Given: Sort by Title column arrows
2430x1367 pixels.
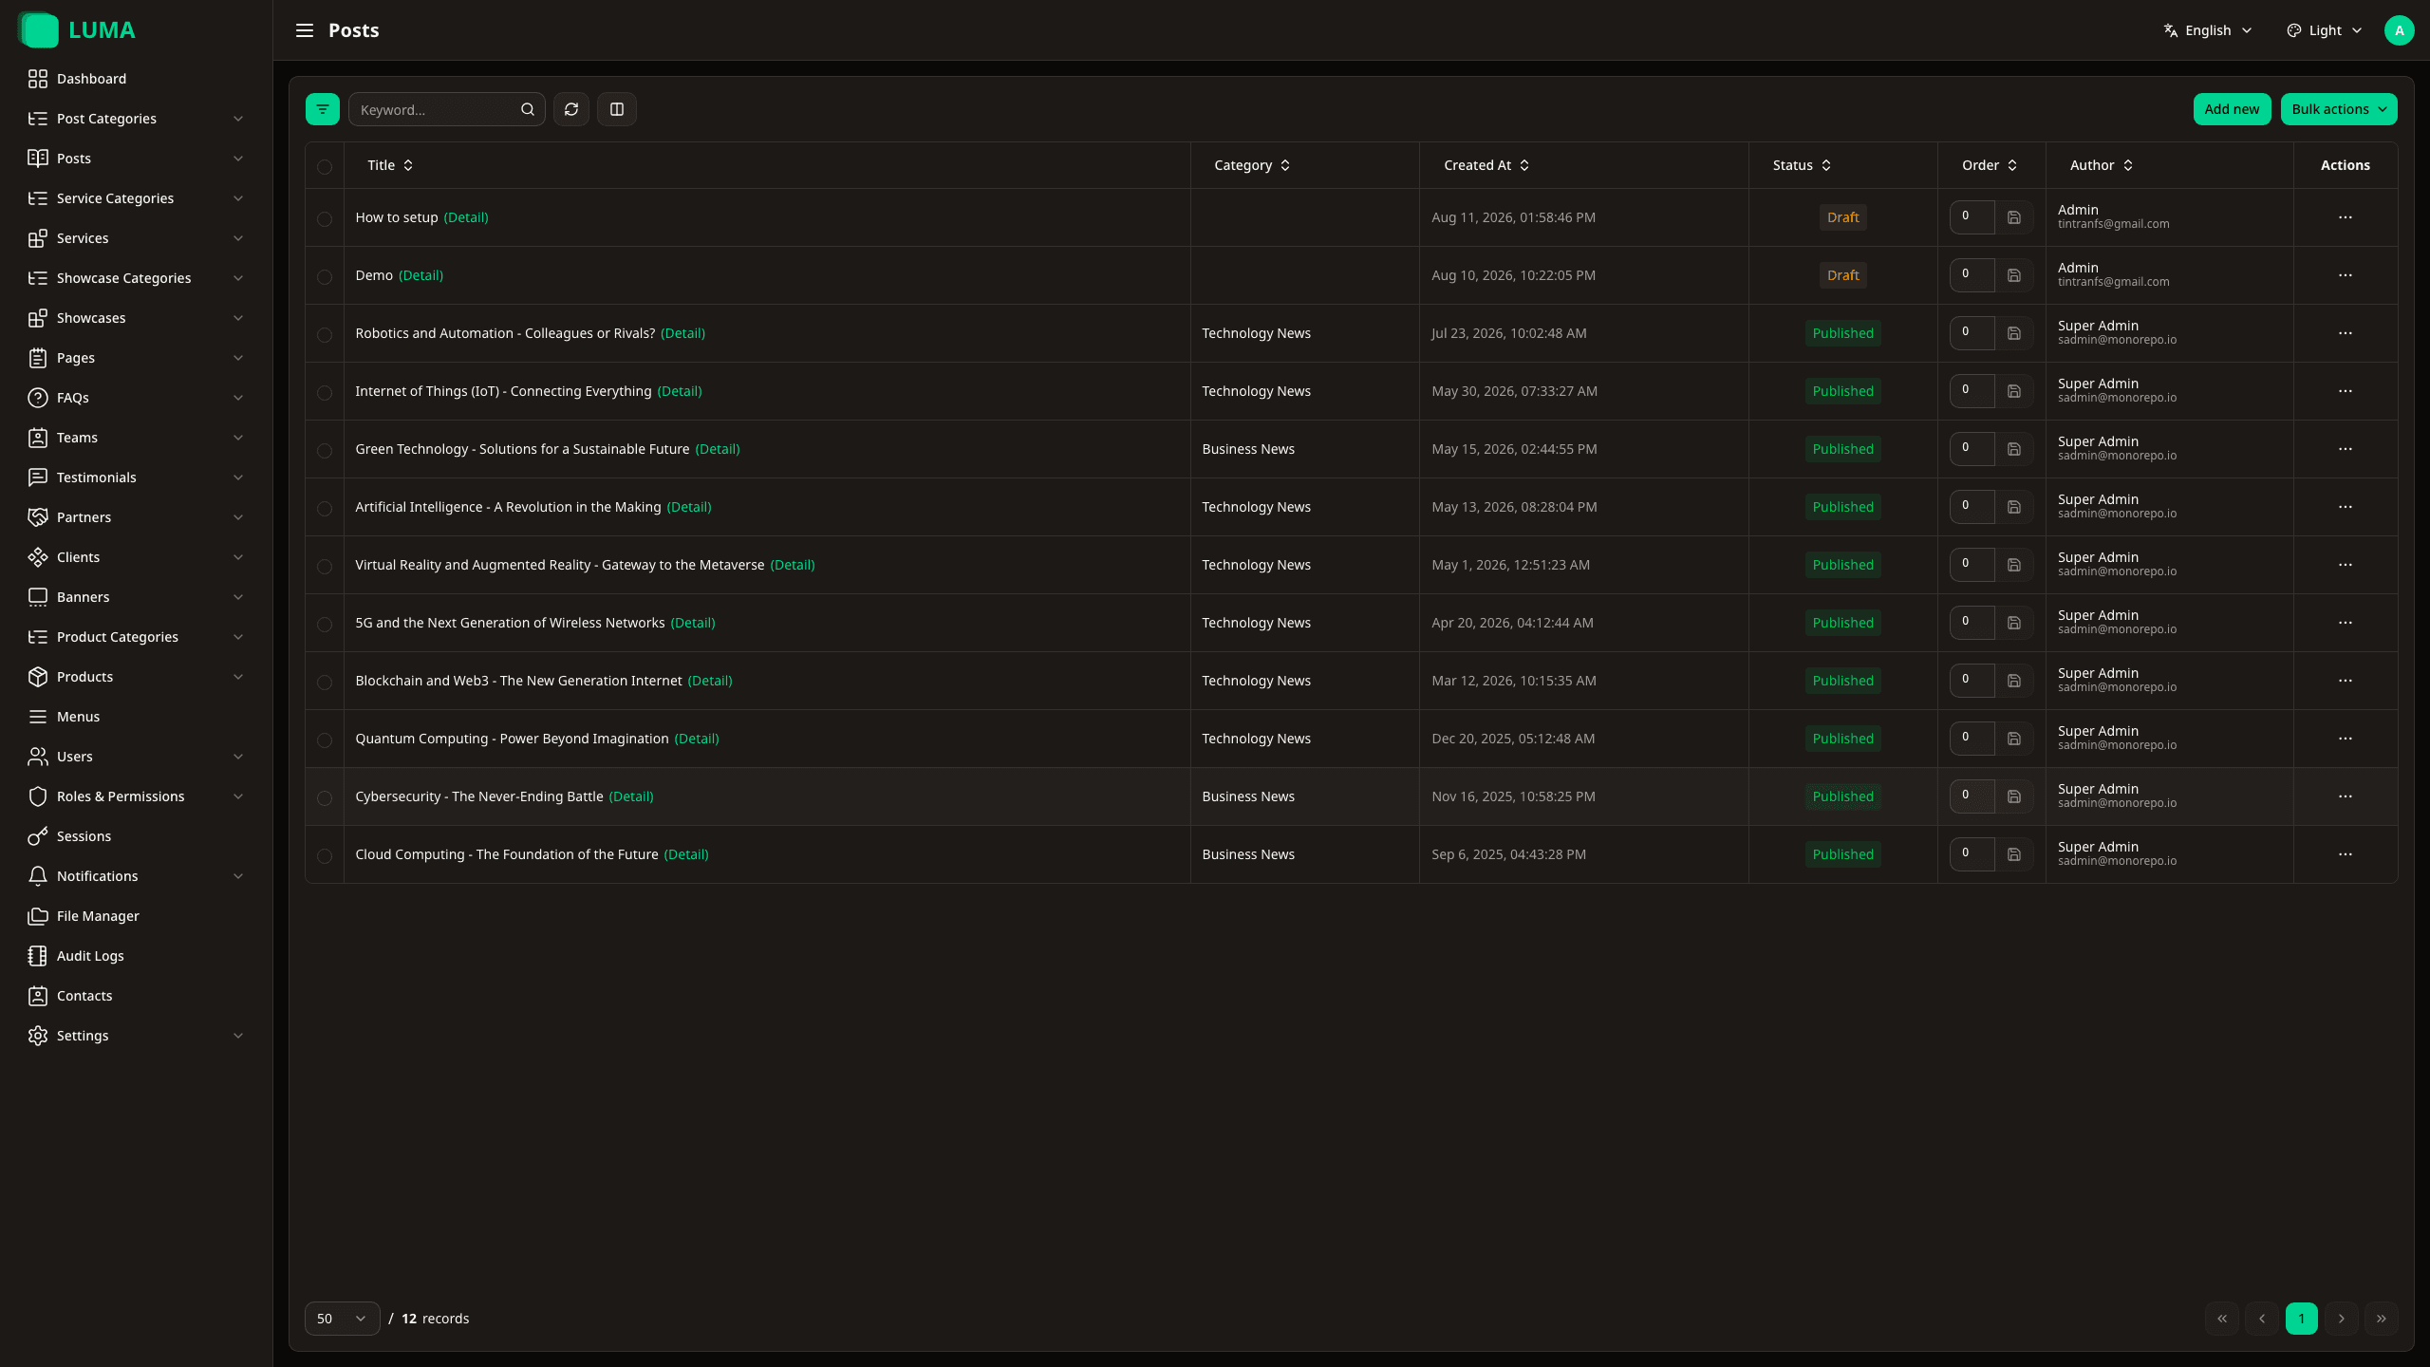Looking at the screenshot, I should tap(408, 165).
